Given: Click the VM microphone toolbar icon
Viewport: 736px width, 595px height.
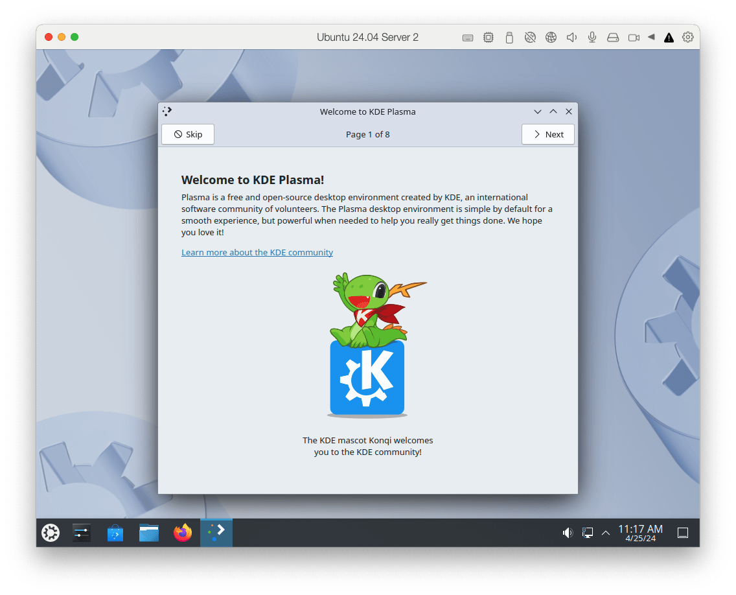Looking at the screenshot, I should [x=592, y=38].
